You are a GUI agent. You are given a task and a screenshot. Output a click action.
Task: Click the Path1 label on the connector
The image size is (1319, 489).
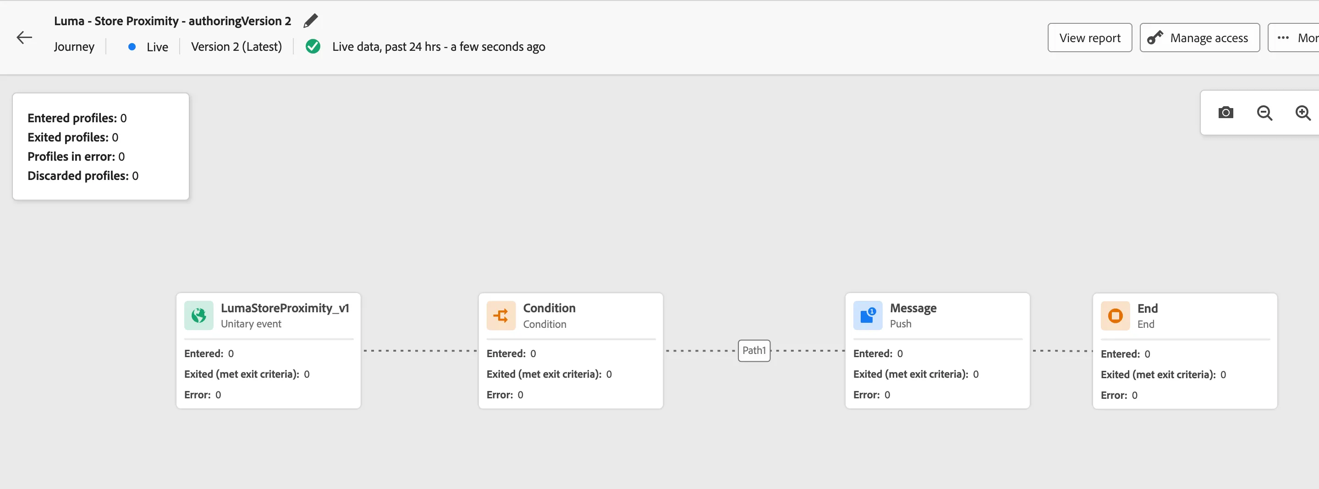point(754,350)
